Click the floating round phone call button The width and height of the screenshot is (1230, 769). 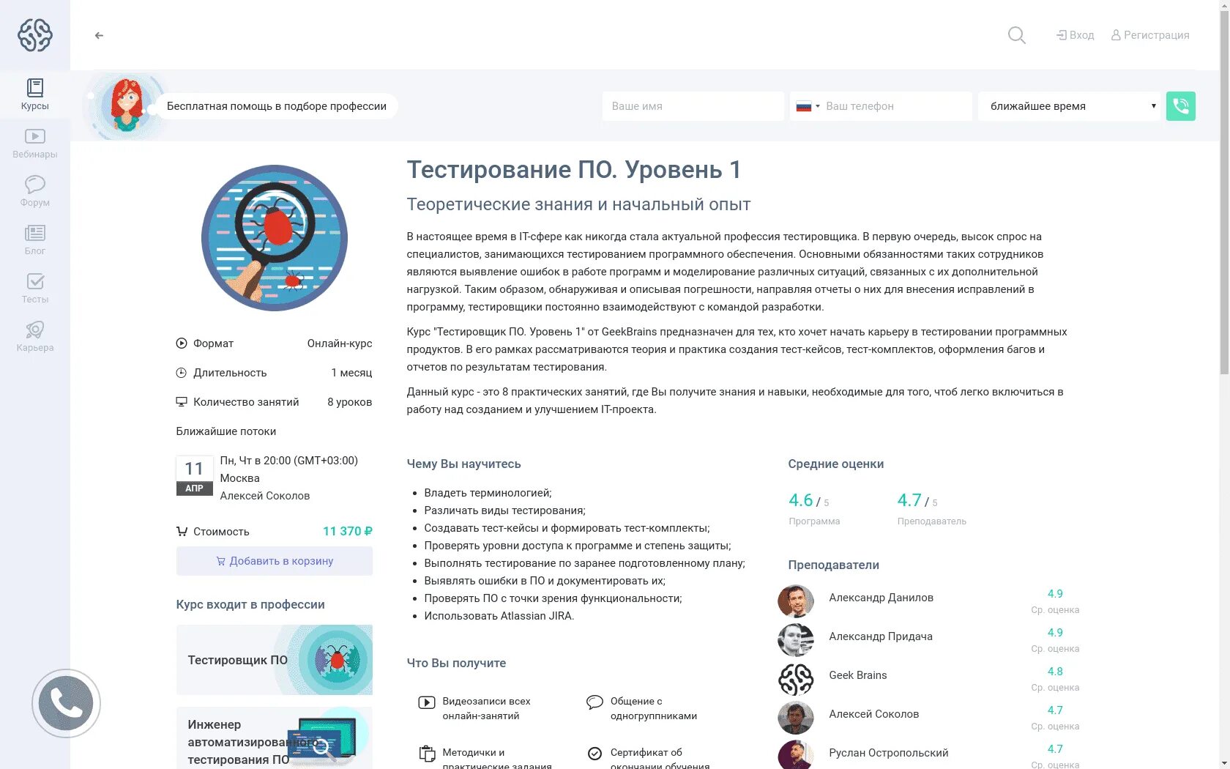66,704
